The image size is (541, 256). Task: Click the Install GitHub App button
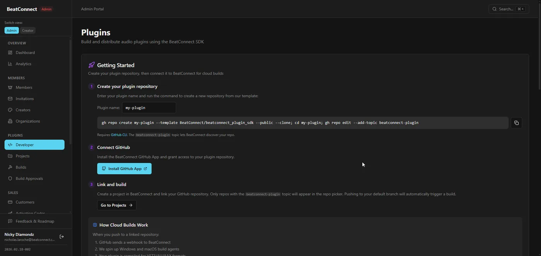coord(124,168)
